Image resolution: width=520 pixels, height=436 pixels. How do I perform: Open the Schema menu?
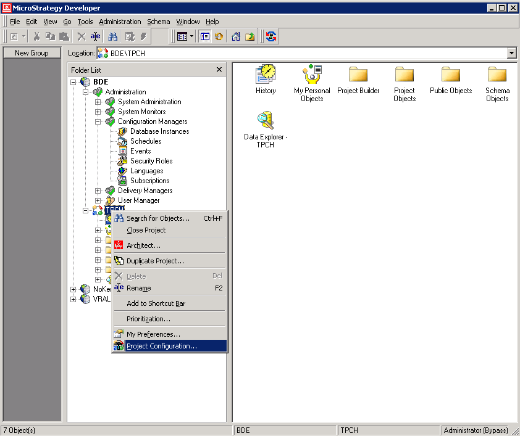(x=159, y=22)
